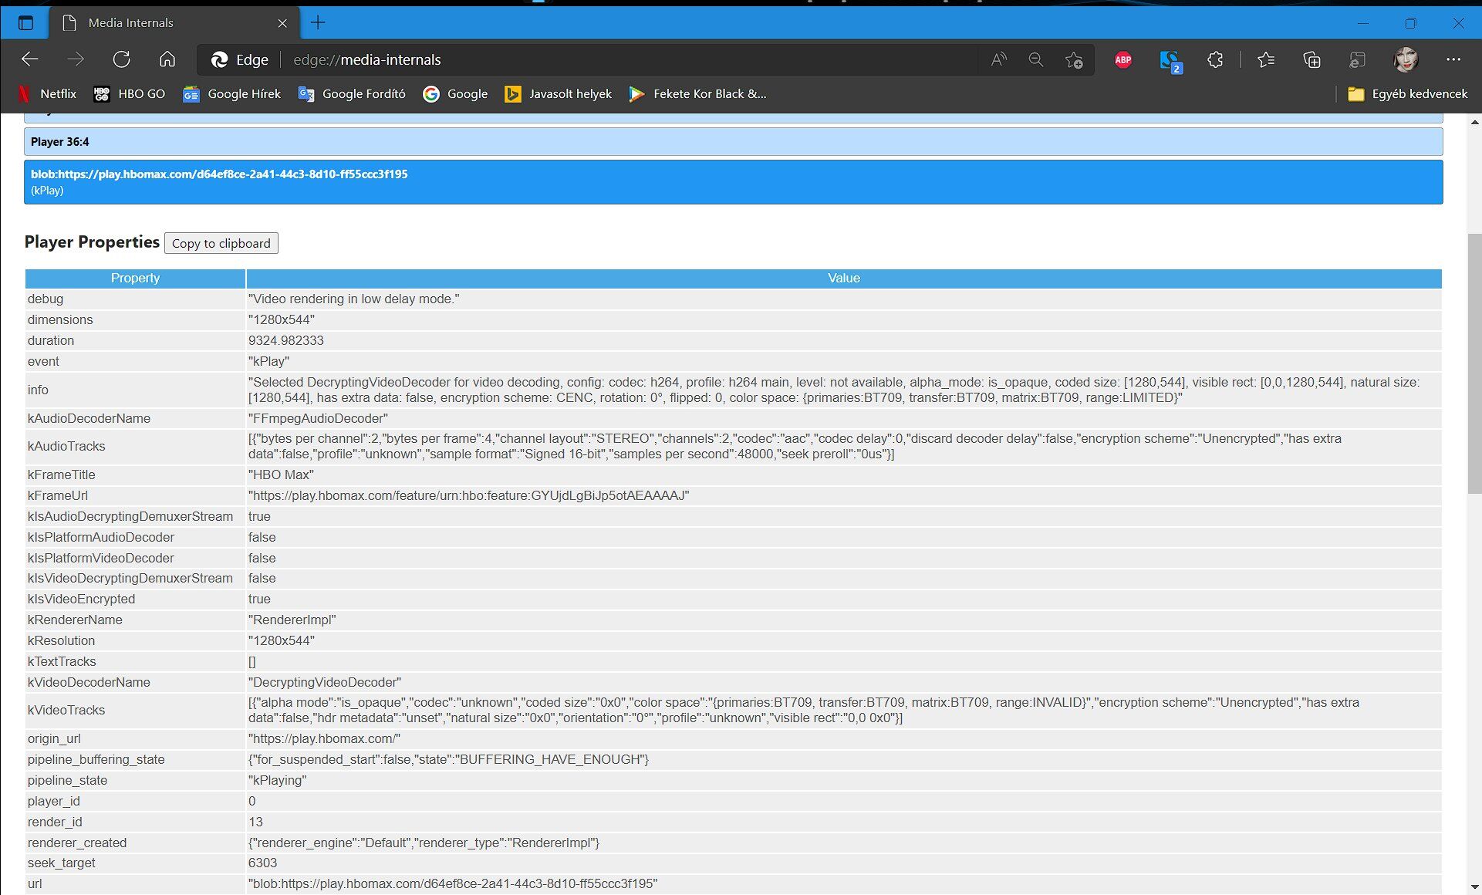The width and height of the screenshot is (1482, 895).
Task: Select the "FFmpegAudioDecoder" value
Action: (318, 418)
